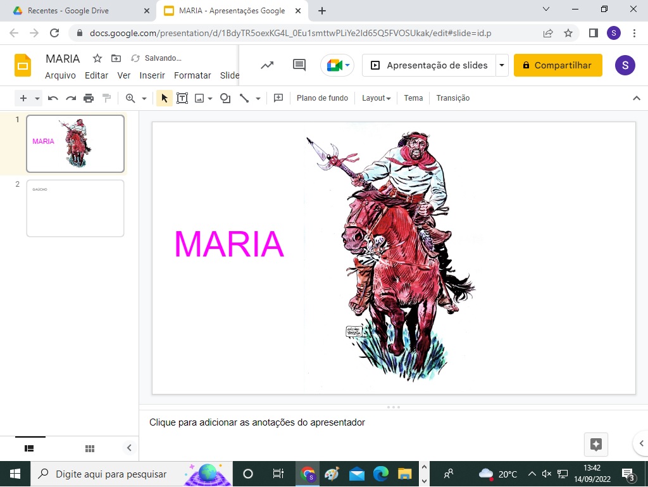Open the Google Slides home icon
The image size is (648, 487).
[x=23, y=65]
